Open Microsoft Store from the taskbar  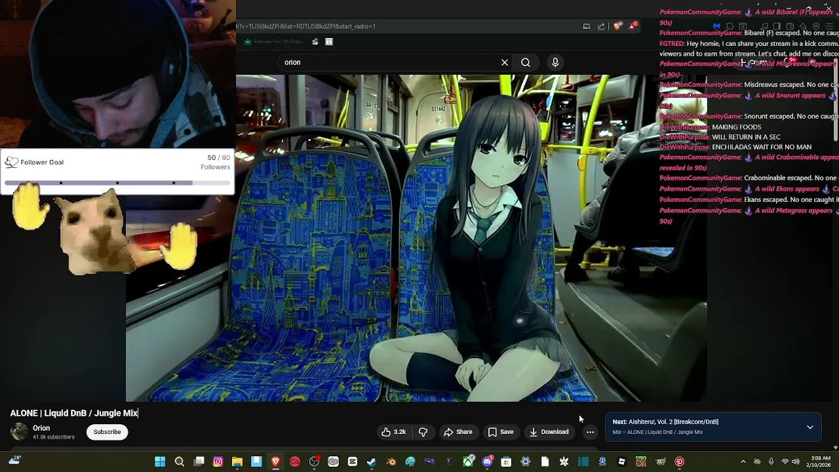click(x=506, y=462)
